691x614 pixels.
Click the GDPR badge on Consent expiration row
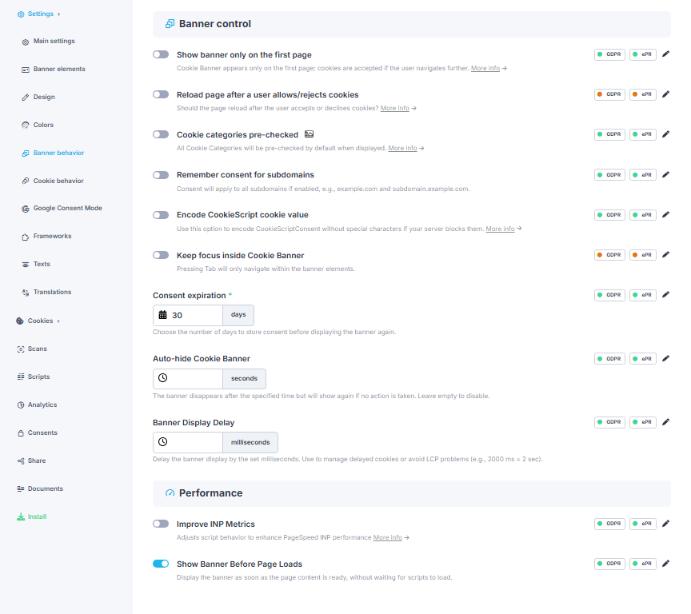pos(609,295)
